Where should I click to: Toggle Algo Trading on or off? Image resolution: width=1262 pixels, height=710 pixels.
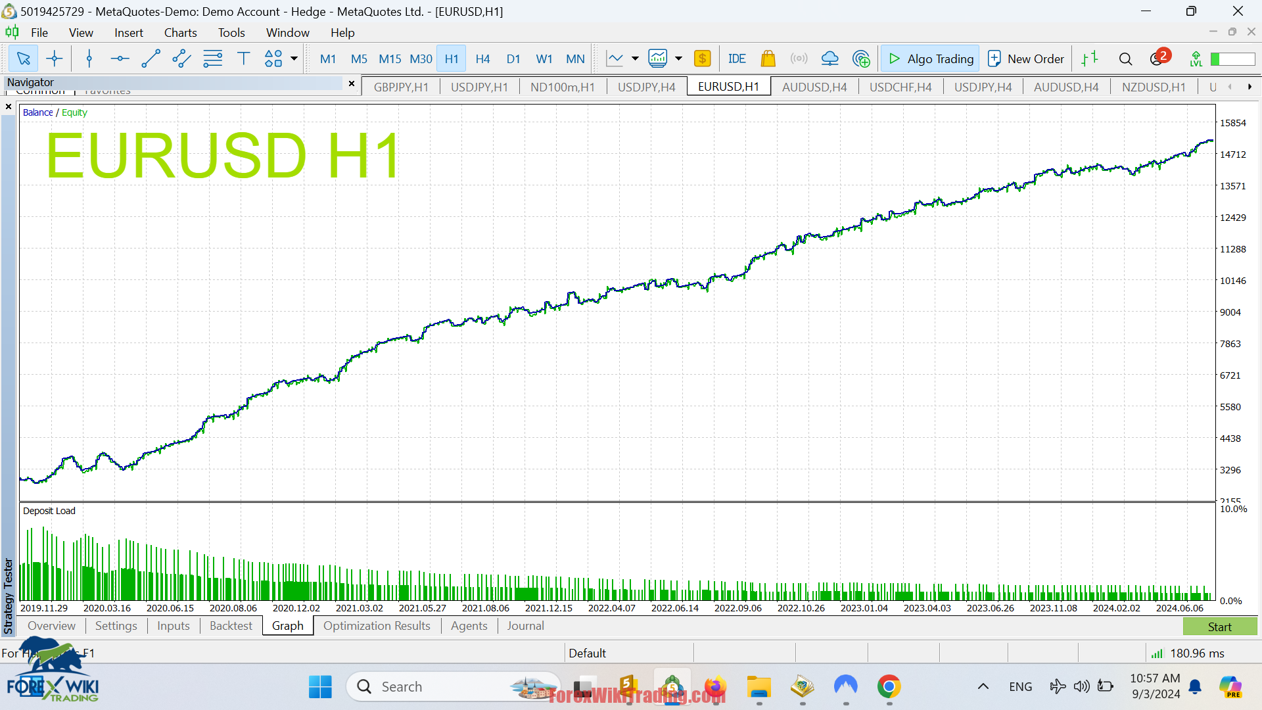(x=931, y=59)
